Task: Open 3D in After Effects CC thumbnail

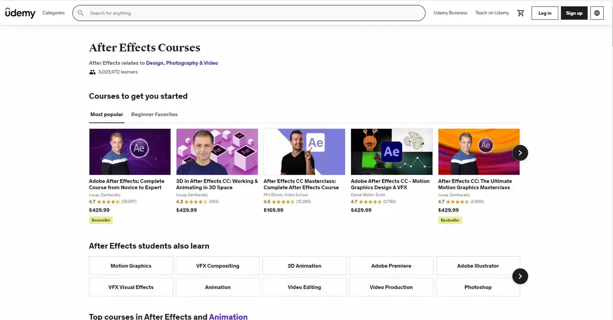Action: click(x=217, y=152)
